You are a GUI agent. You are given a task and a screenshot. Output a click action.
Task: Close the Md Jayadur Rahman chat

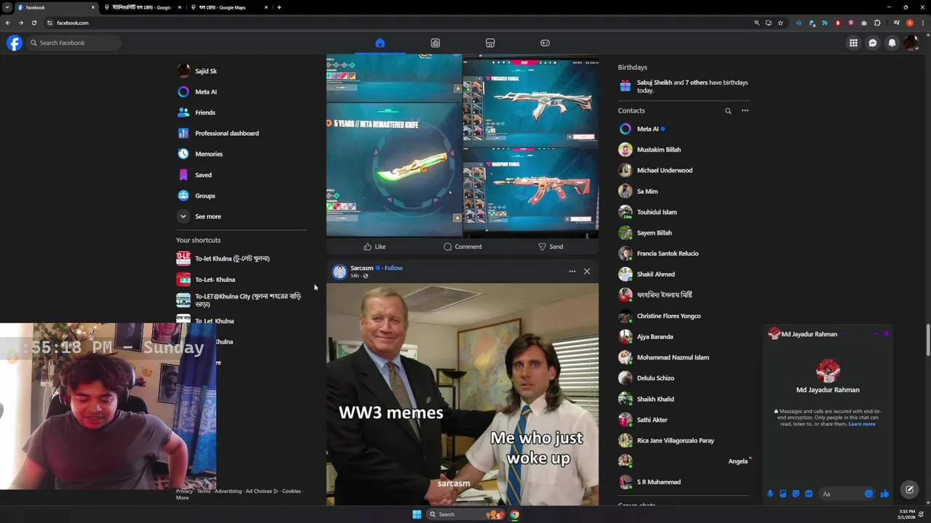[x=886, y=334]
